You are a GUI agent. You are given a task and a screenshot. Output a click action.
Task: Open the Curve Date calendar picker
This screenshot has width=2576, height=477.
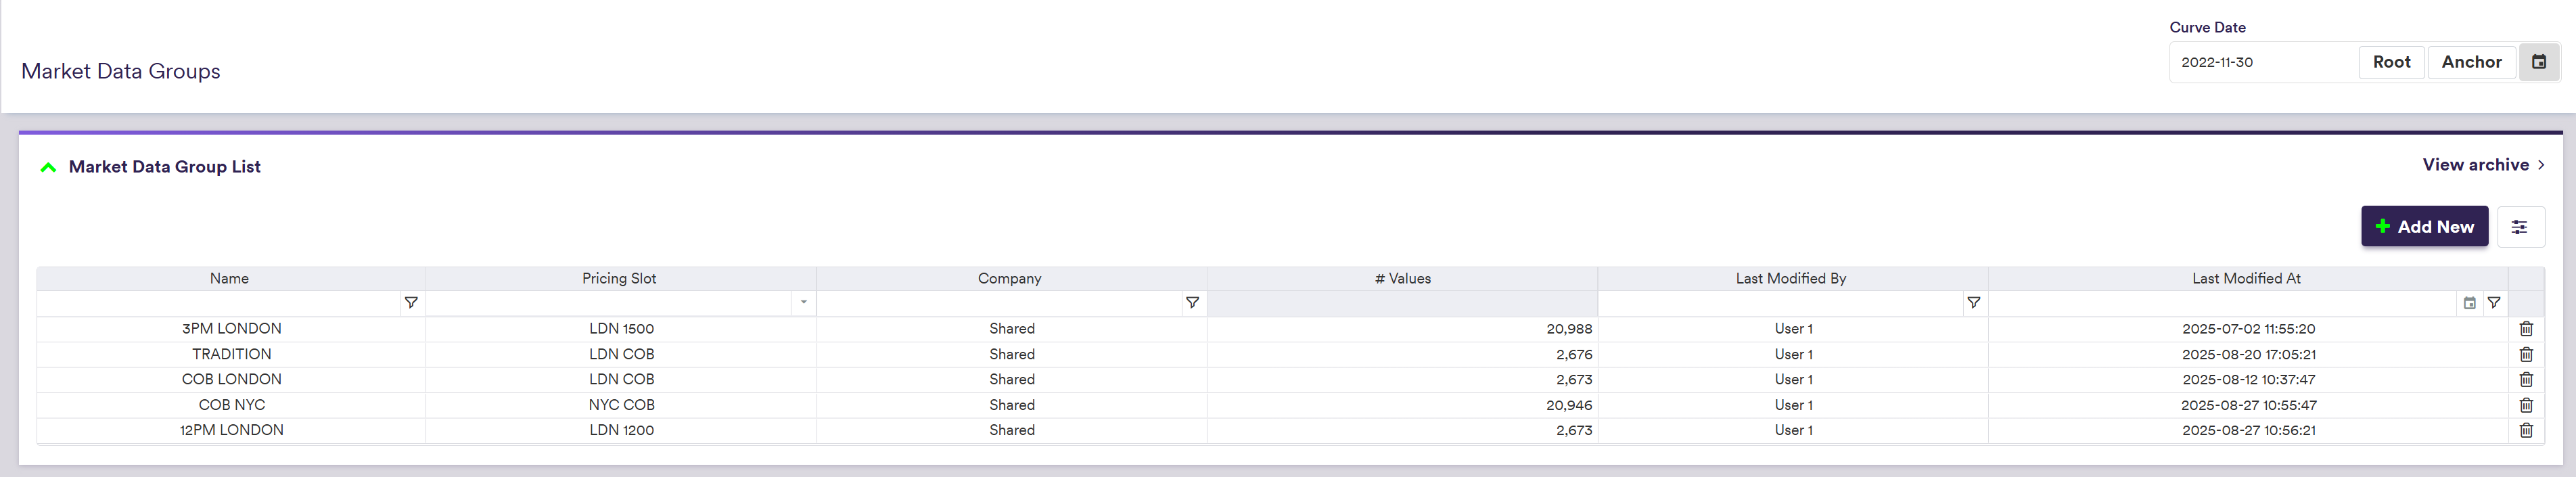click(2538, 62)
